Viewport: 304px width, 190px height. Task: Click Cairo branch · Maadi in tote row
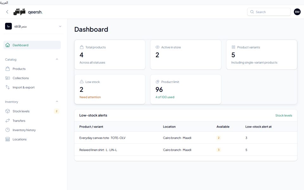point(177,138)
